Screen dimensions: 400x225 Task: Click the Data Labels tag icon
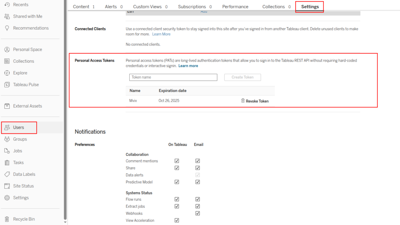coord(7,174)
